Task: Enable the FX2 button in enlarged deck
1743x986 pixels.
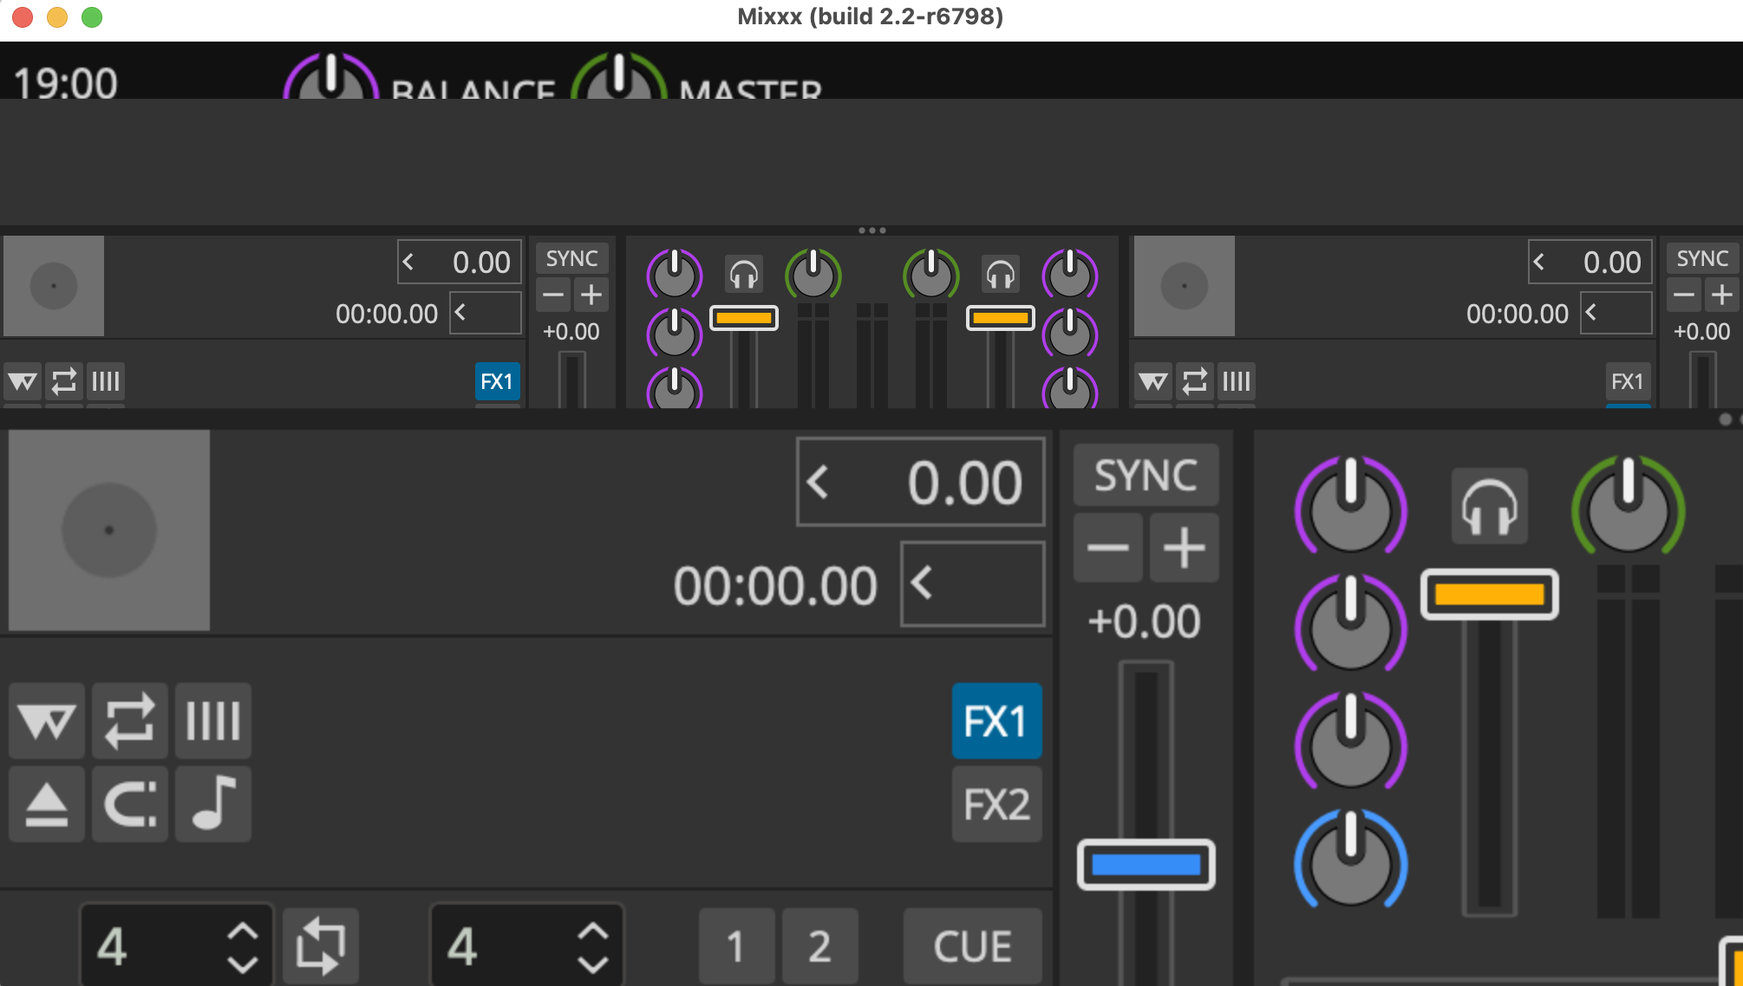Action: [x=997, y=804]
